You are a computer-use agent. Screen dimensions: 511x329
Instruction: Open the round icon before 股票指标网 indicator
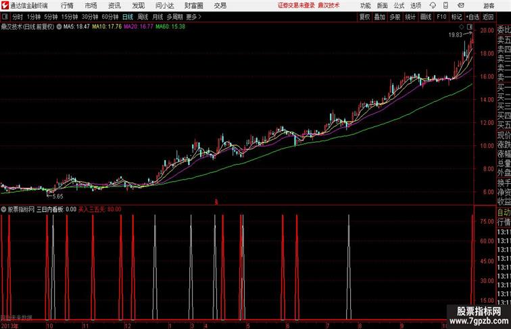click(x=3, y=209)
